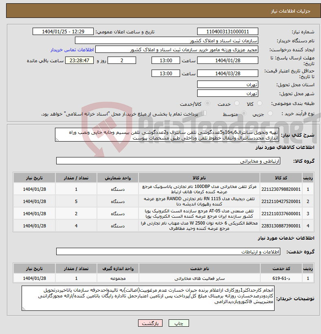Click the واحد شمارش column header

(118, 178)
